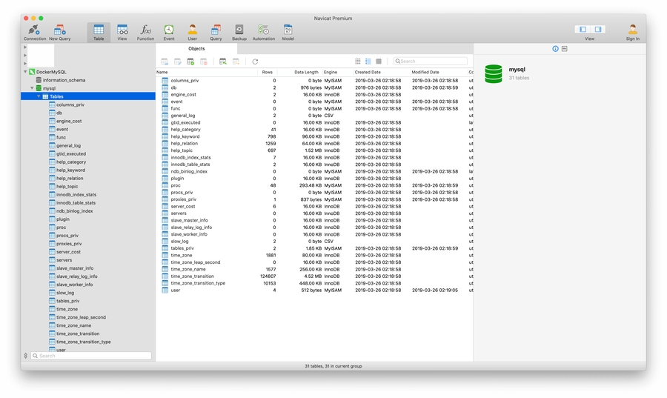Screen dimensions: 667x398
Task: Open the Connection tool in toolbar
Action: [x=35, y=30]
